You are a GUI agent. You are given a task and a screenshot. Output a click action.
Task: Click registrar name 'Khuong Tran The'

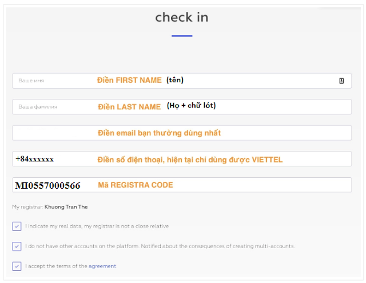pyautogui.click(x=66, y=207)
